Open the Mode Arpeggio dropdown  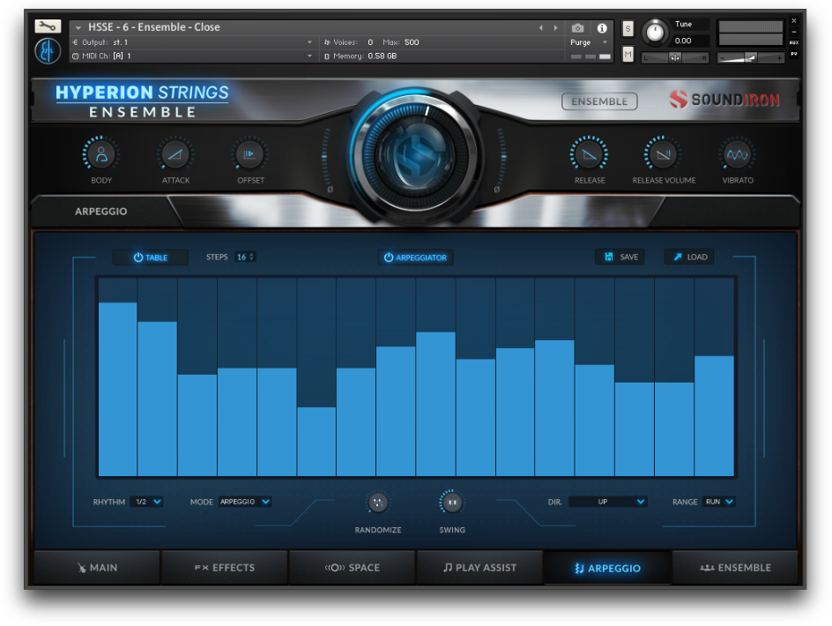[x=245, y=502]
